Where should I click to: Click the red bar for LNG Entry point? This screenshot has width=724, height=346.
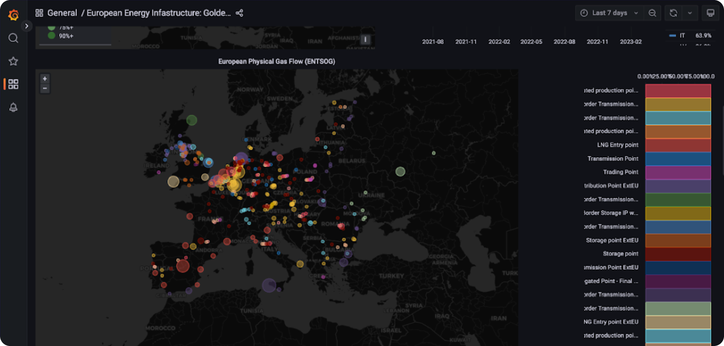point(678,145)
